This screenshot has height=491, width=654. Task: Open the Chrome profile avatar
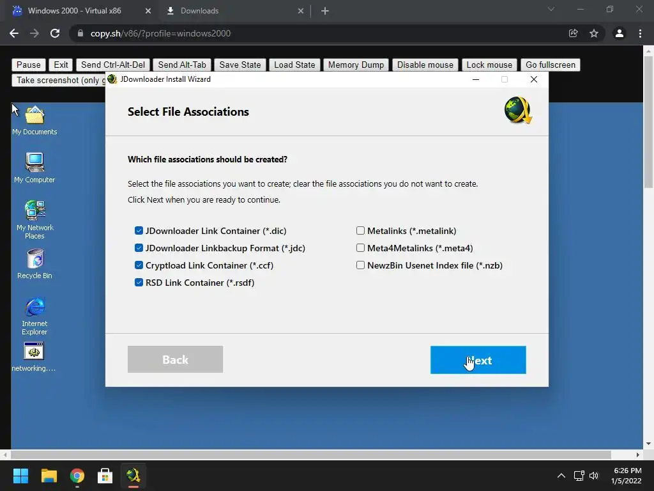tap(620, 33)
